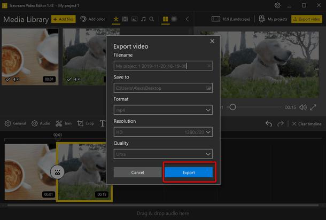The image size is (326, 220).
Task: Show all media filter star icon
Action: click(x=116, y=19)
